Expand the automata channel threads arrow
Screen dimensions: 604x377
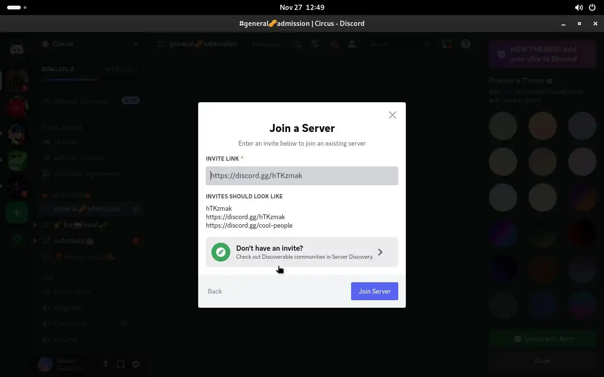(35, 241)
